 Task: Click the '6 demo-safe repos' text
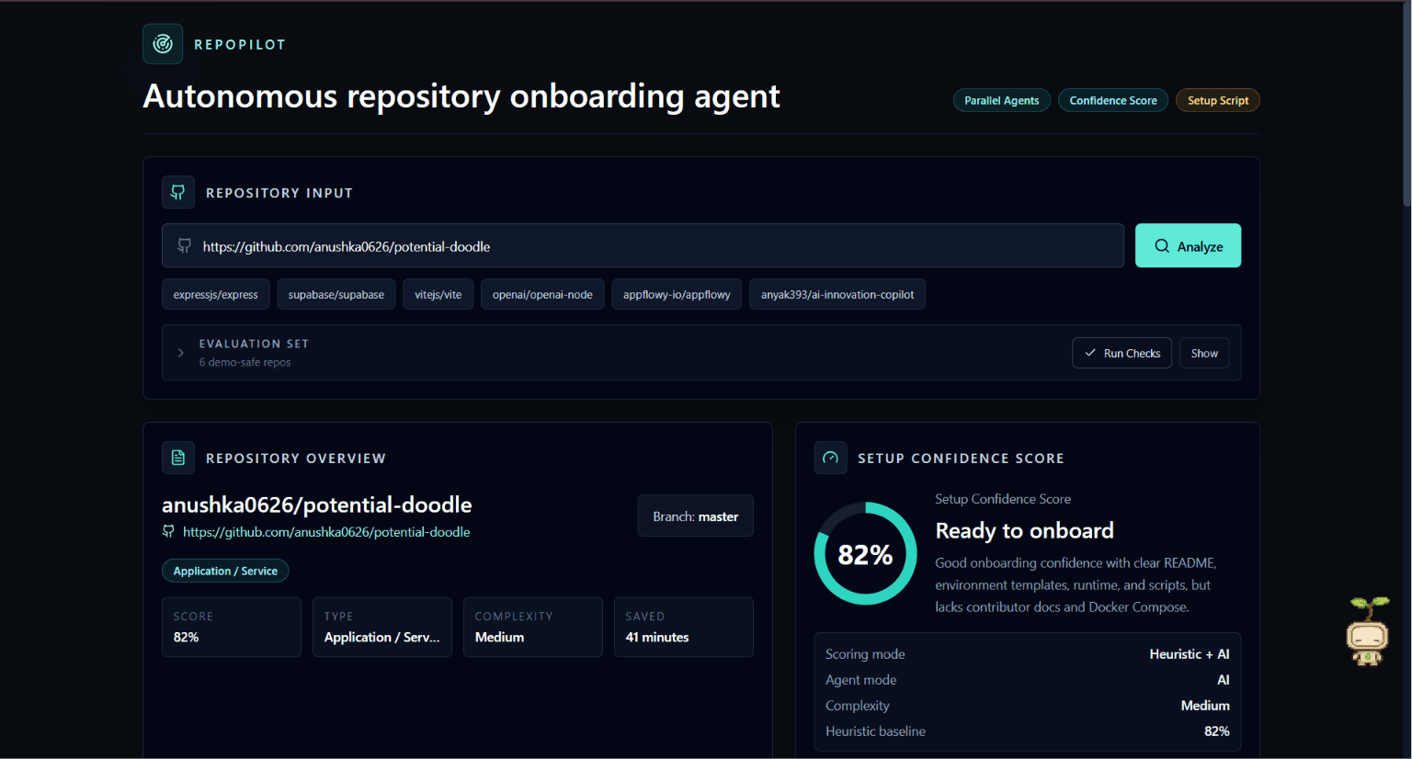tap(245, 362)
